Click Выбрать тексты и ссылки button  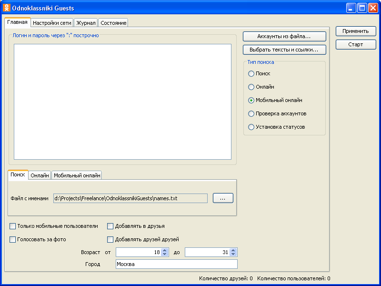(284, 50)
